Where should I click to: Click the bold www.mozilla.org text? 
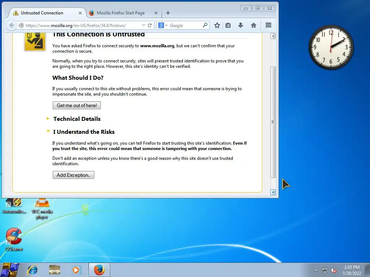pos(157,46)
